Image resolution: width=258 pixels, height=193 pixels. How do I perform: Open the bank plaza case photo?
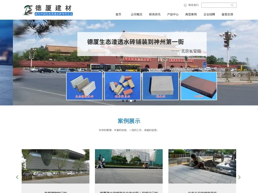click(129, 166)
